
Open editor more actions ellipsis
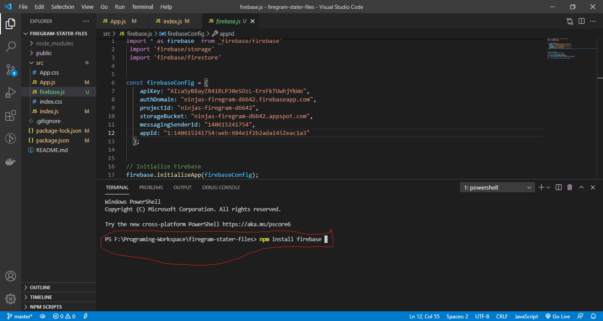point(593,21)
